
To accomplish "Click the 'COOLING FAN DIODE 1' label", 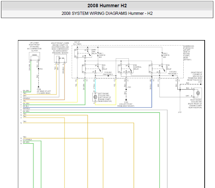I will [173, 73].
